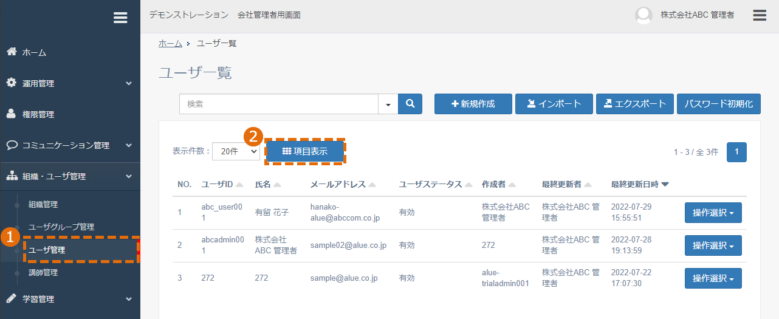Image resolution: width=779 pixels, height=319 pixels.
Task: Open 表示件数 20件 dropdown
Action: [236, 152]
